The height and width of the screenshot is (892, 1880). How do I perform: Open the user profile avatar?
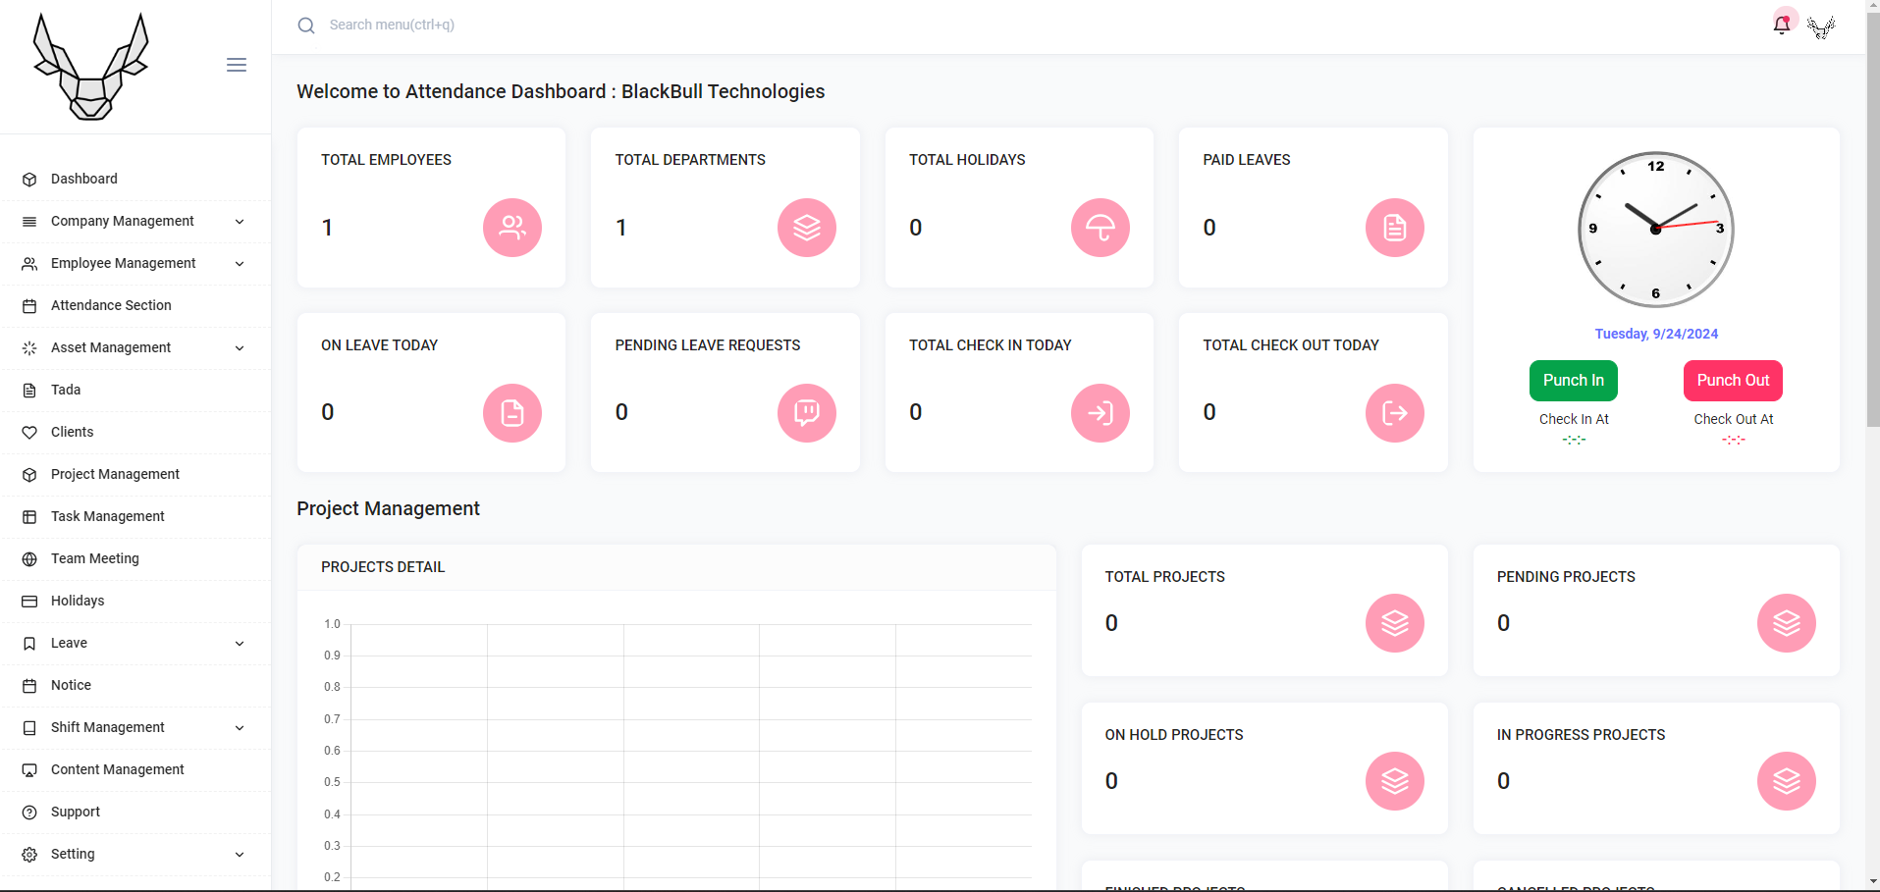1821,26
